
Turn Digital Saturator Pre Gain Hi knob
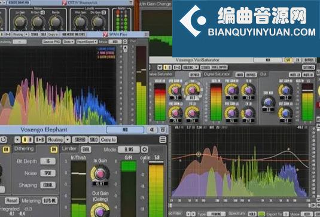click(231, 90)
